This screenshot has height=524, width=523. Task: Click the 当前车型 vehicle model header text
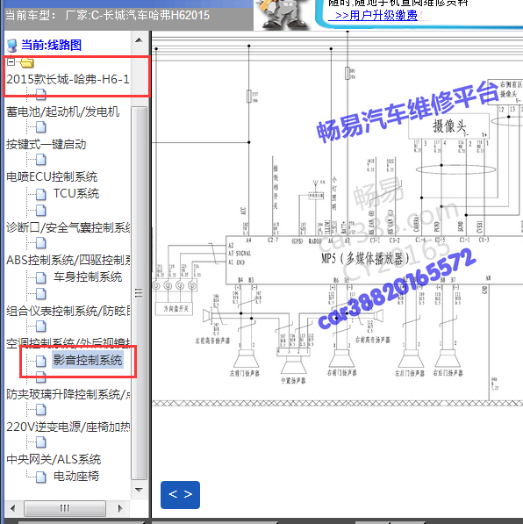(x=107, y=16)
